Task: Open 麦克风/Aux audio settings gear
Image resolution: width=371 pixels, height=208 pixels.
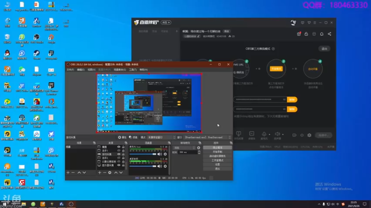Action: click(165, 154)
